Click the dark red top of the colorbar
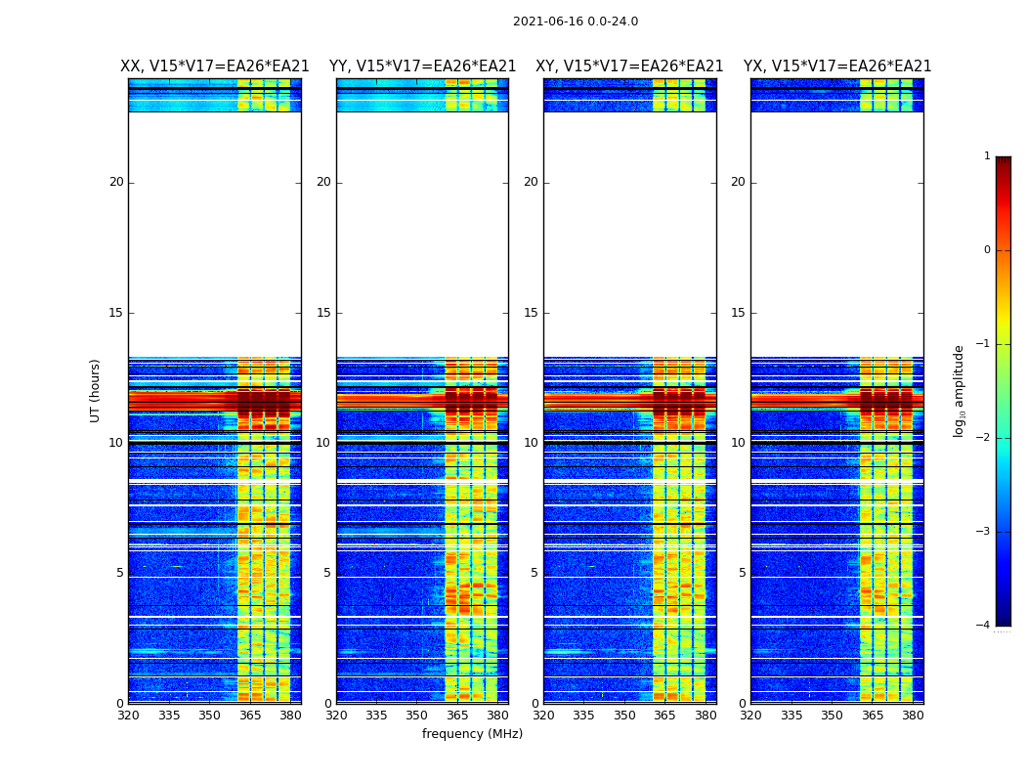 1003,162
